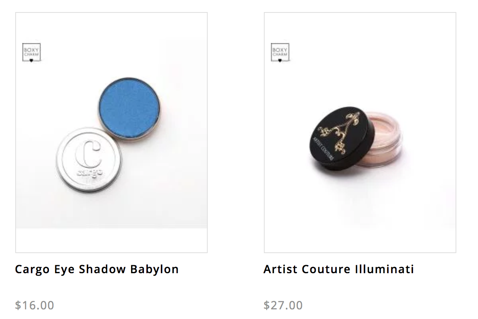Click the blue eyeshadow pan

(129, 108)
